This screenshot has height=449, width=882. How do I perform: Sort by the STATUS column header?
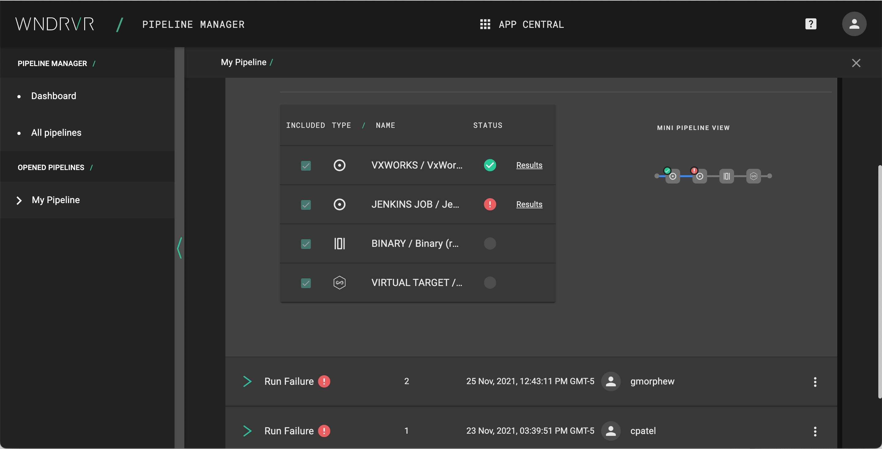point(488,125)
